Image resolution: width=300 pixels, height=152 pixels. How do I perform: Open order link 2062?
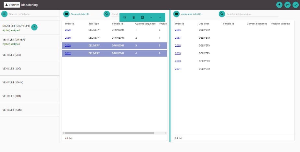tap(68, 53)
